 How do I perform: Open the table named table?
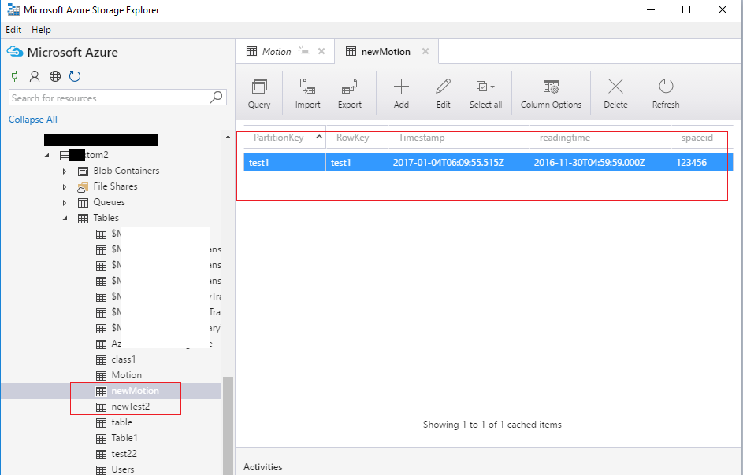click(x=122, y=422)
